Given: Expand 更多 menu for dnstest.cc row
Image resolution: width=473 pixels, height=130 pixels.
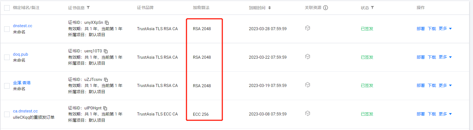Looking at the screenshot, I should (445, 29).
